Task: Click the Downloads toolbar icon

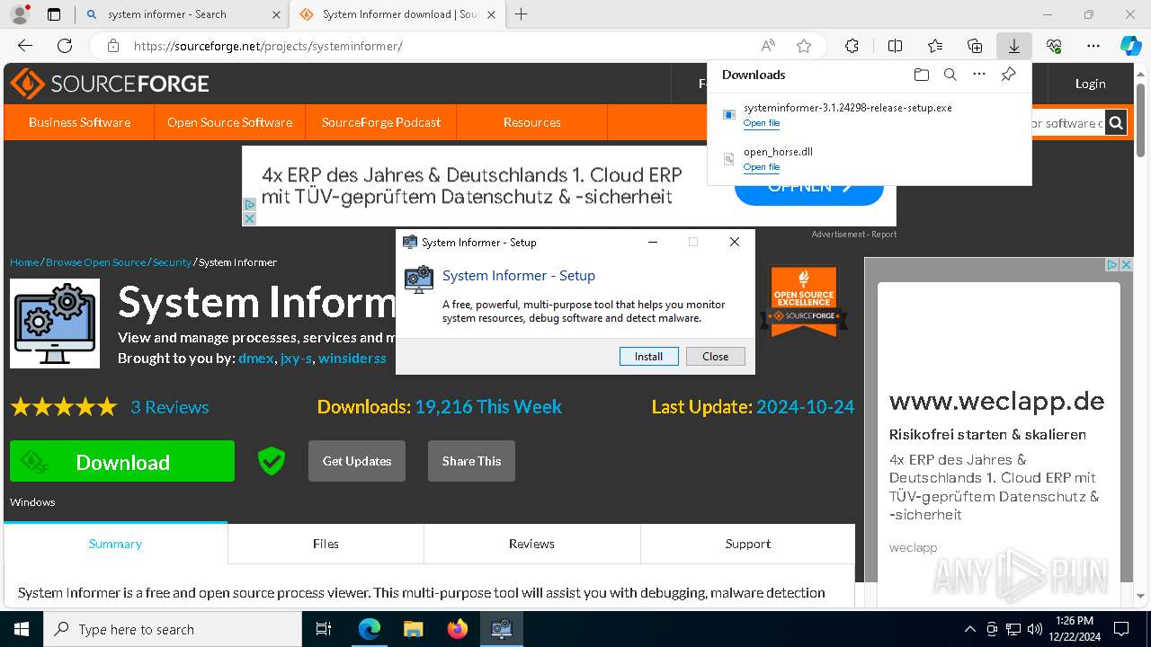Action: pyautogui.click(x=1013, y=46)
